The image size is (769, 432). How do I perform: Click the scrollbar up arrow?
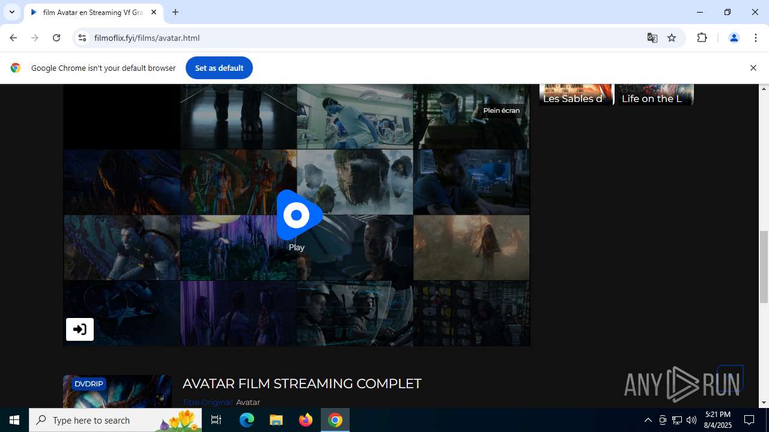(x=764, y=89)
